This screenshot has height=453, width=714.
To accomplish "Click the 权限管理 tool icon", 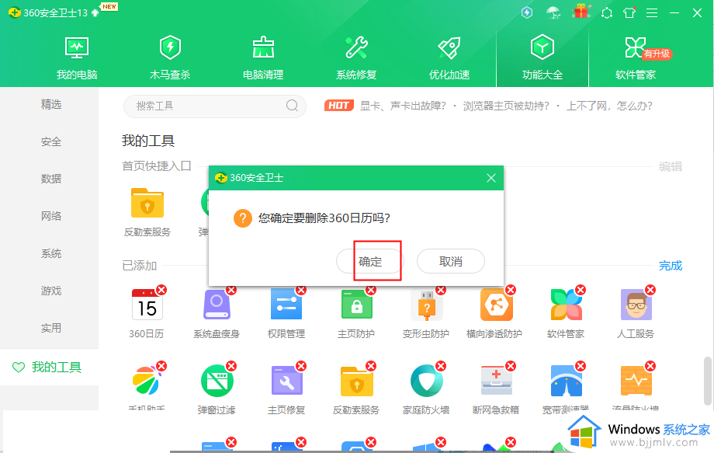I will [x=286, y=305].
